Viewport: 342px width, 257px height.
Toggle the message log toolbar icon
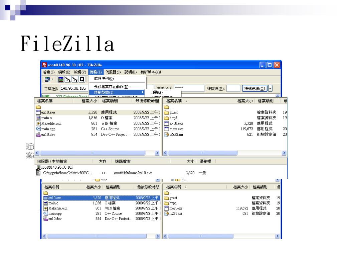[x=61, y=79]
